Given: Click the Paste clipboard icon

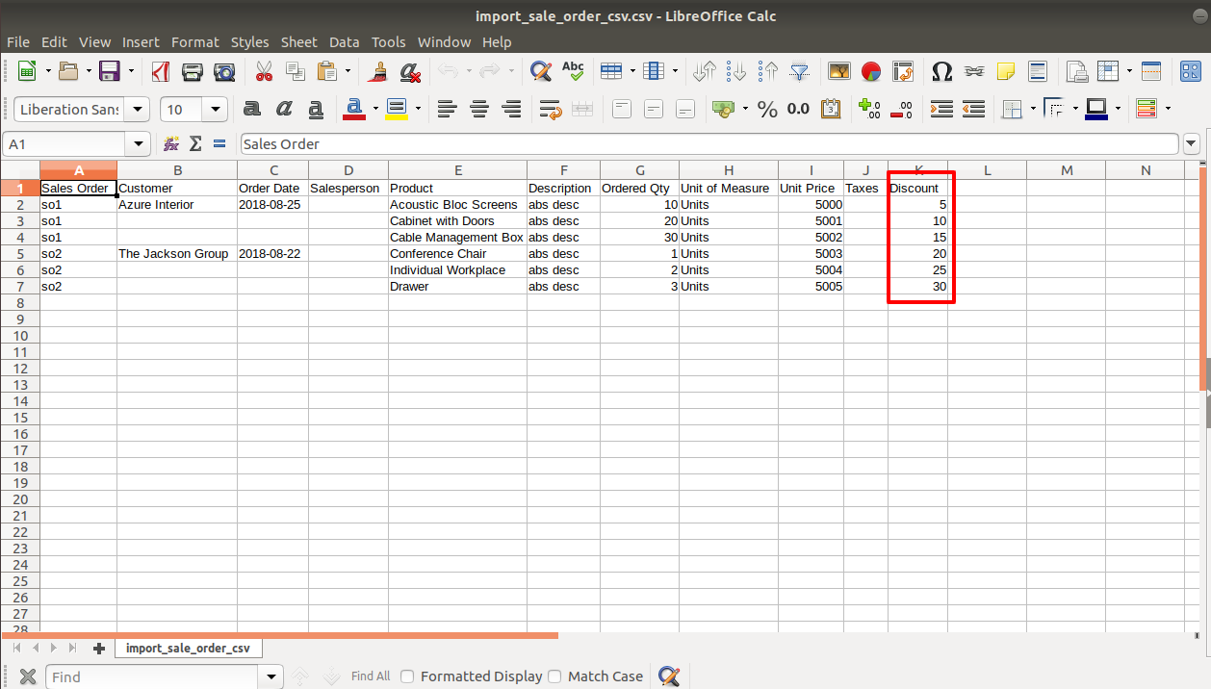Looking at the screenshot, I should (326, 71).
